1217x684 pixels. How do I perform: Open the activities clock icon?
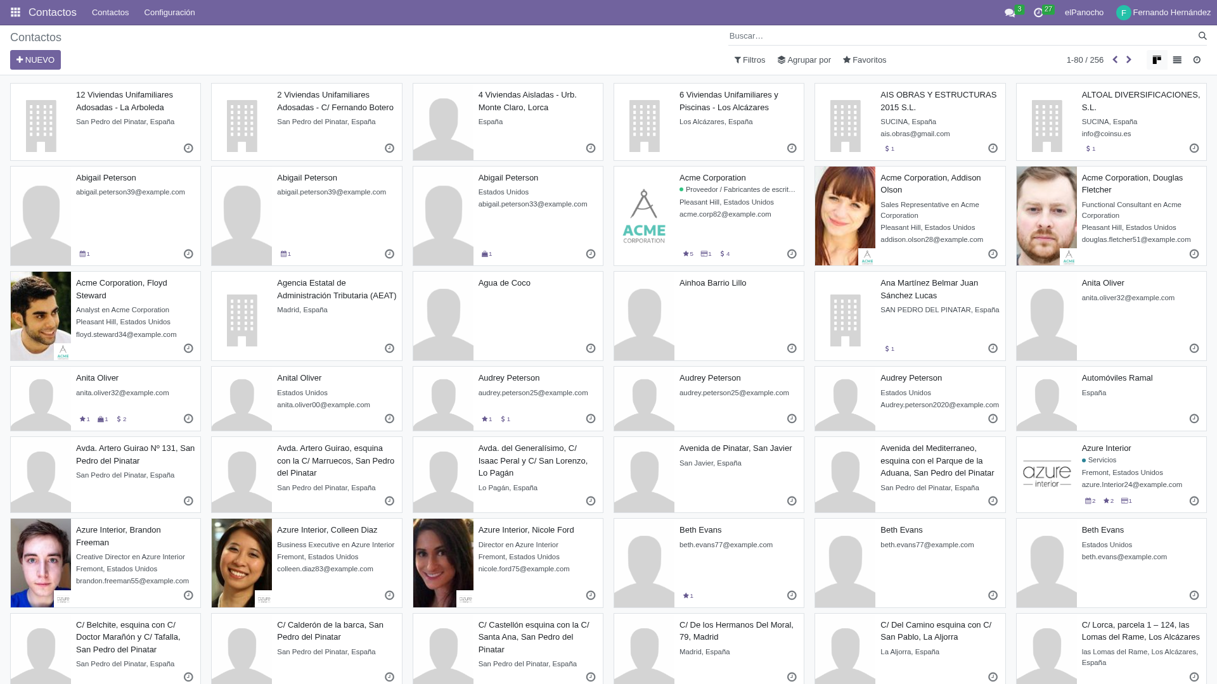point(1038,11)
